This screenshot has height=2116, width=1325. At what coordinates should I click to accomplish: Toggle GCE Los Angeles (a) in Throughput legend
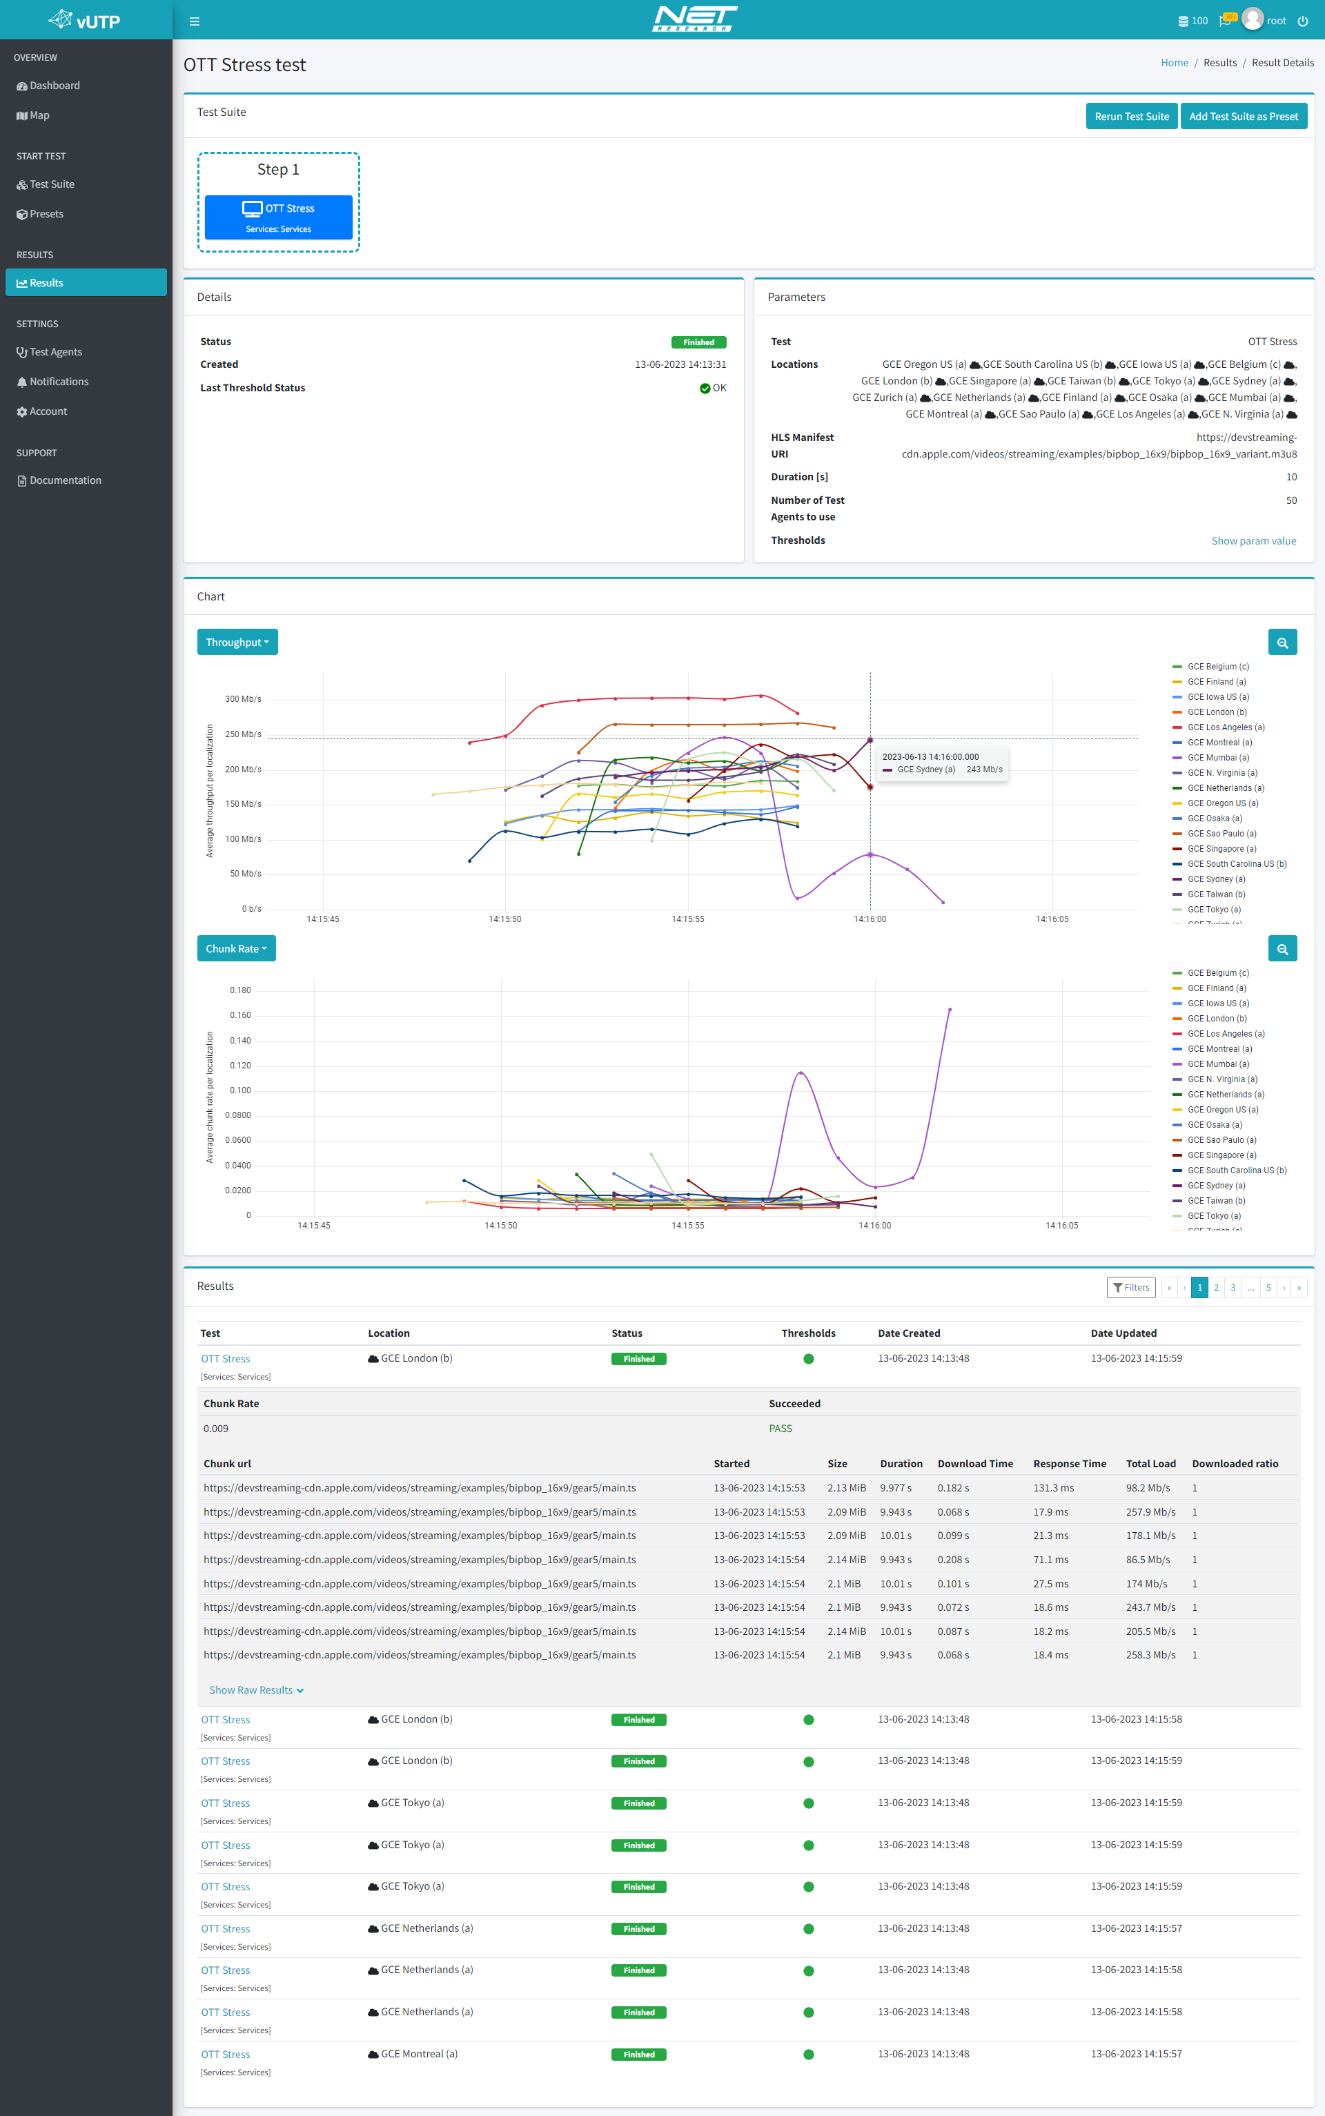click(x=1219, y=727)
